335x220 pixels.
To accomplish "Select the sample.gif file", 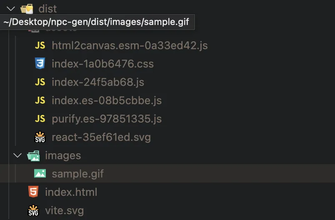I will pyautogui.click(x=167, y=173).
